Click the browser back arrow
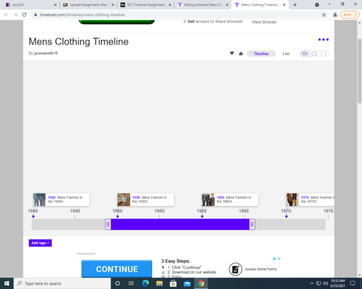Screen dimensions: 362x289 coord(6,14)
